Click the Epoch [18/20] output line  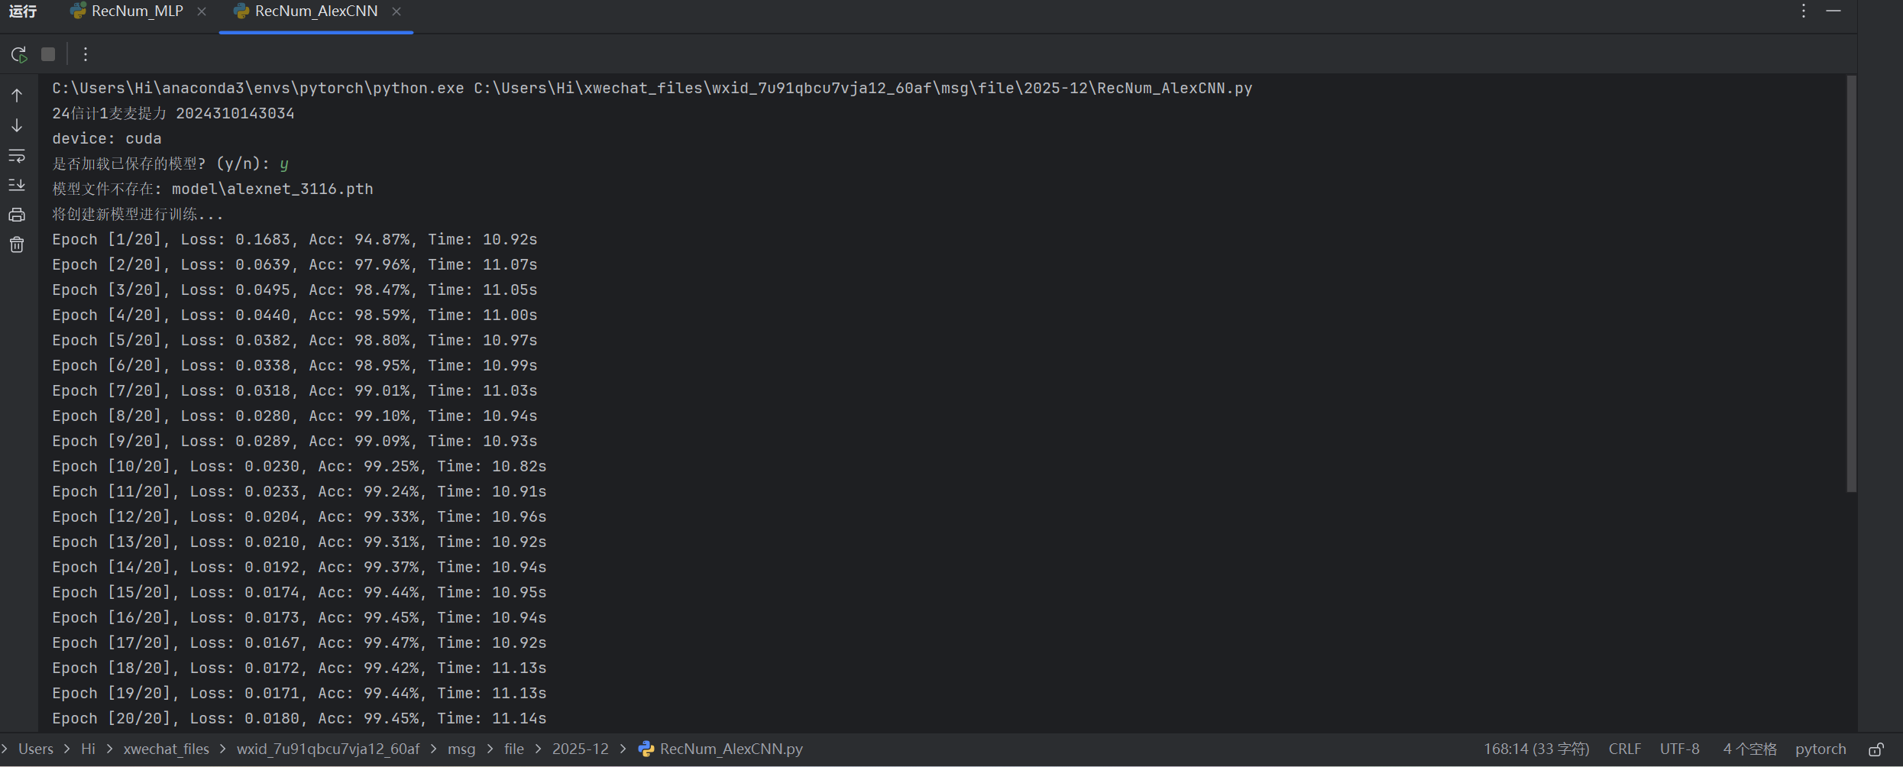[x=299, y=668]
